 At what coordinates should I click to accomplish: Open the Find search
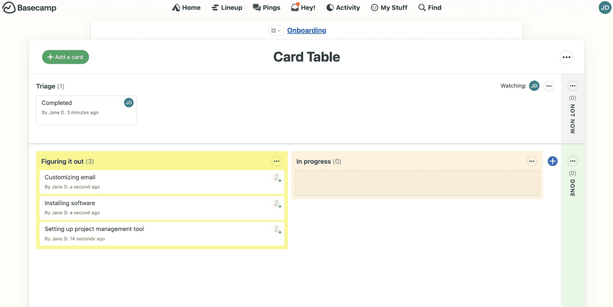click(x=429, y=8)
